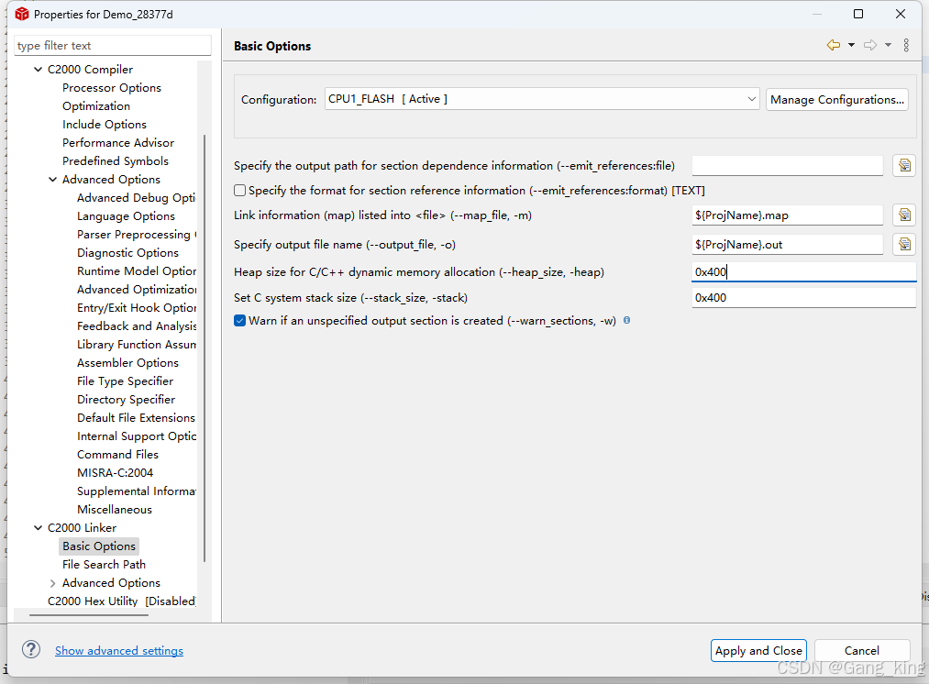Click browse icon for map file field

(904, 215)
